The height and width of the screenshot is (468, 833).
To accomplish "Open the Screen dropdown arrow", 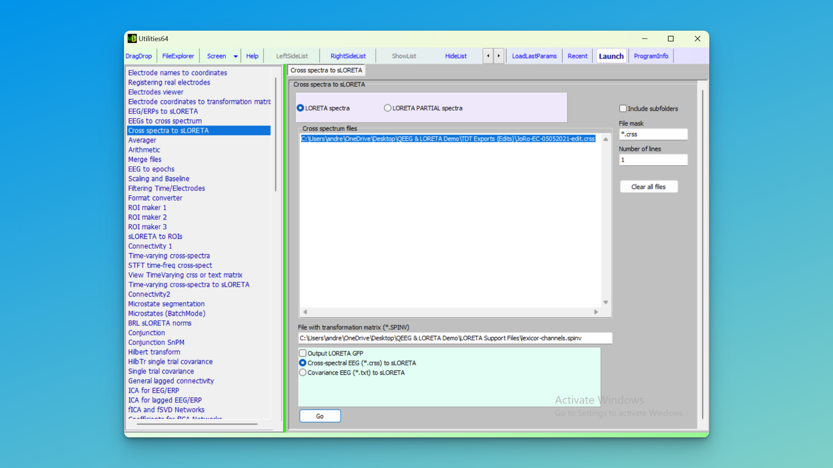I will click(236, 56).
